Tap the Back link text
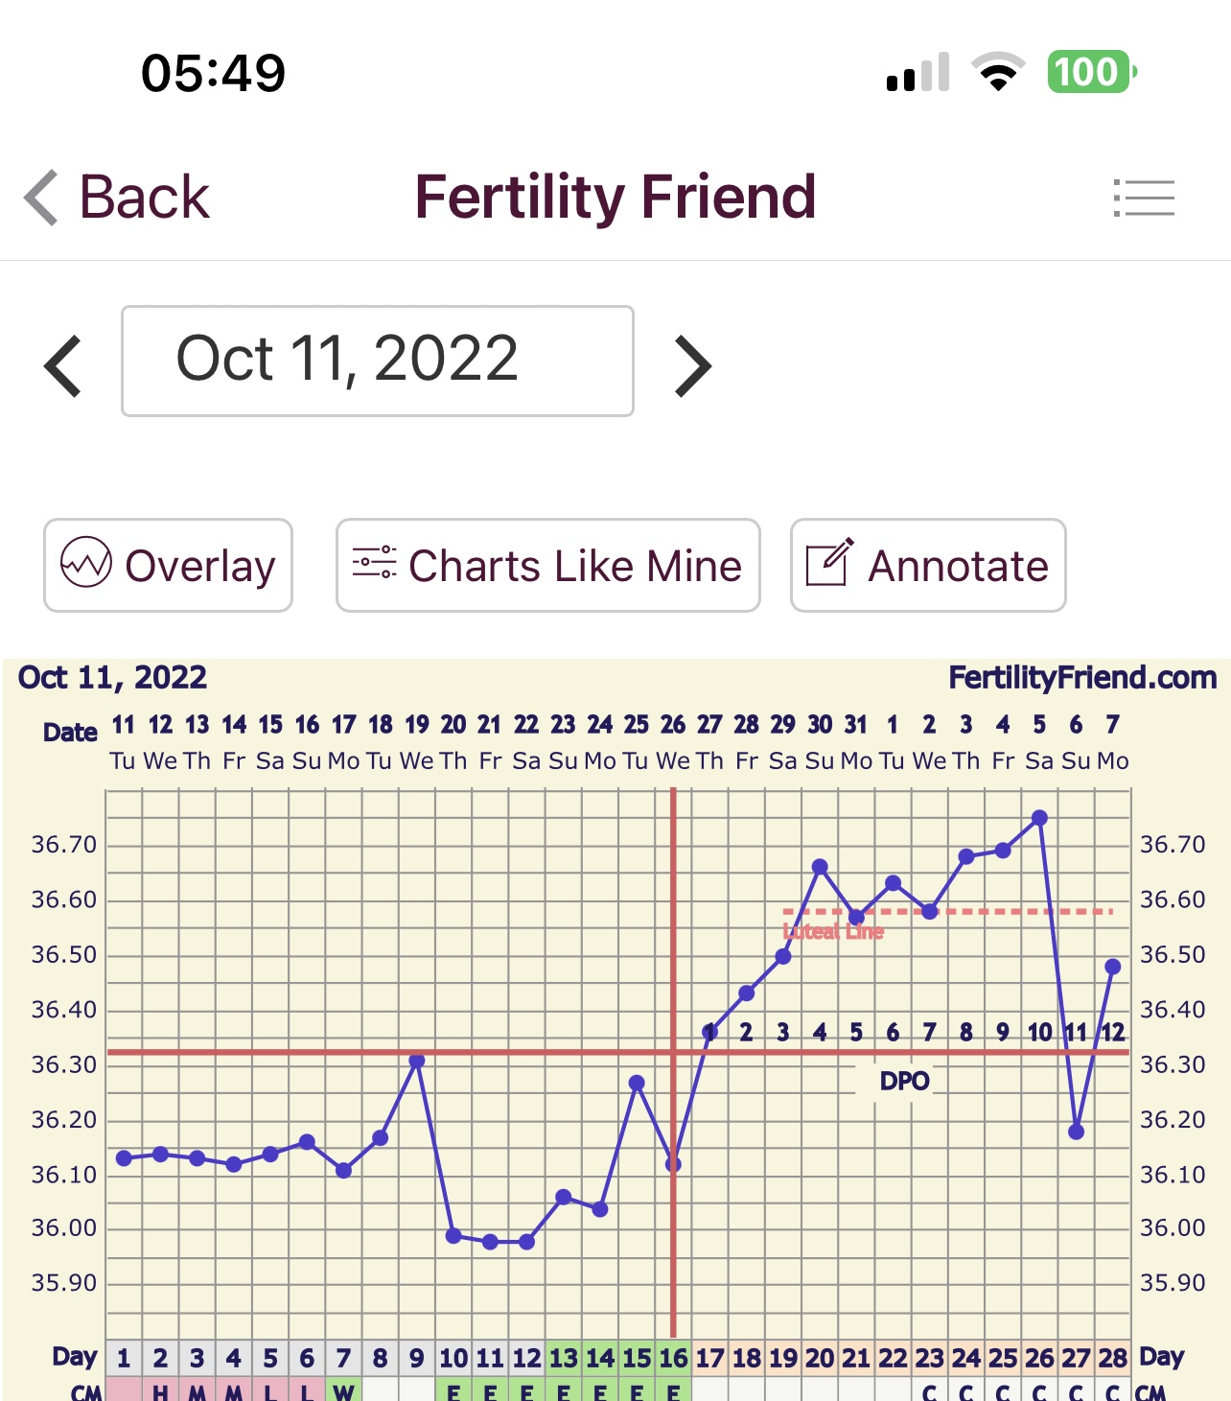Screen dimensions: 1231x1401 (x=144, y=198)
